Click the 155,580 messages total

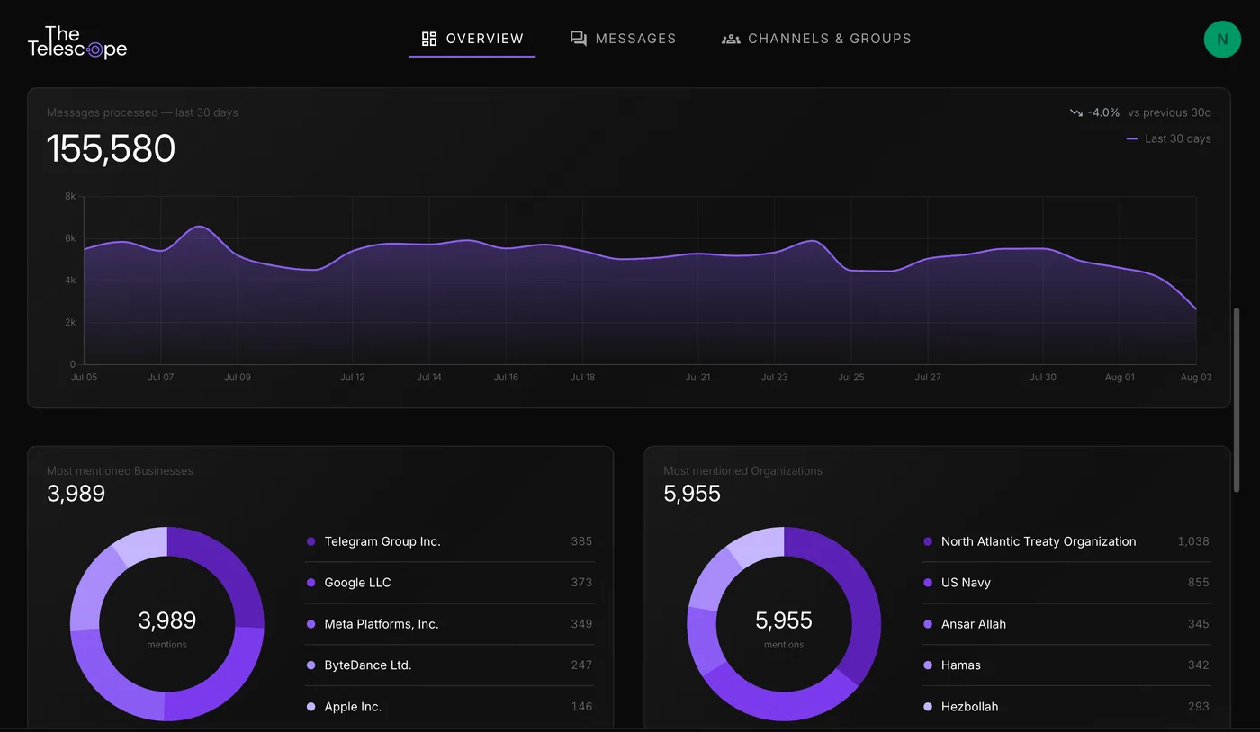(111, 148)
